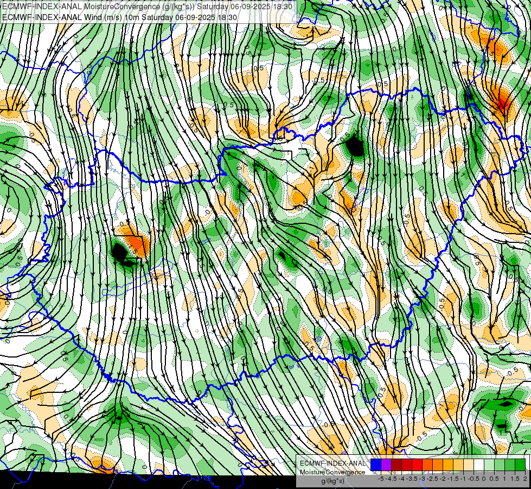This screenshot has width=531, height=489.
Task: Click the light green swatch (0.5 to 1)
Action: (x=500, y=465)
